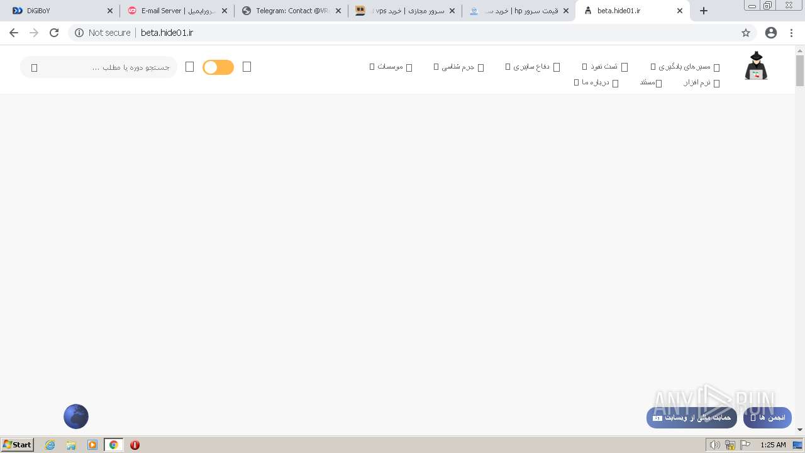Open the مسیرهای یادگیری menu
The width and height of the screenshot is (805, 453).
pyautogui.click(x=685, y=67)
